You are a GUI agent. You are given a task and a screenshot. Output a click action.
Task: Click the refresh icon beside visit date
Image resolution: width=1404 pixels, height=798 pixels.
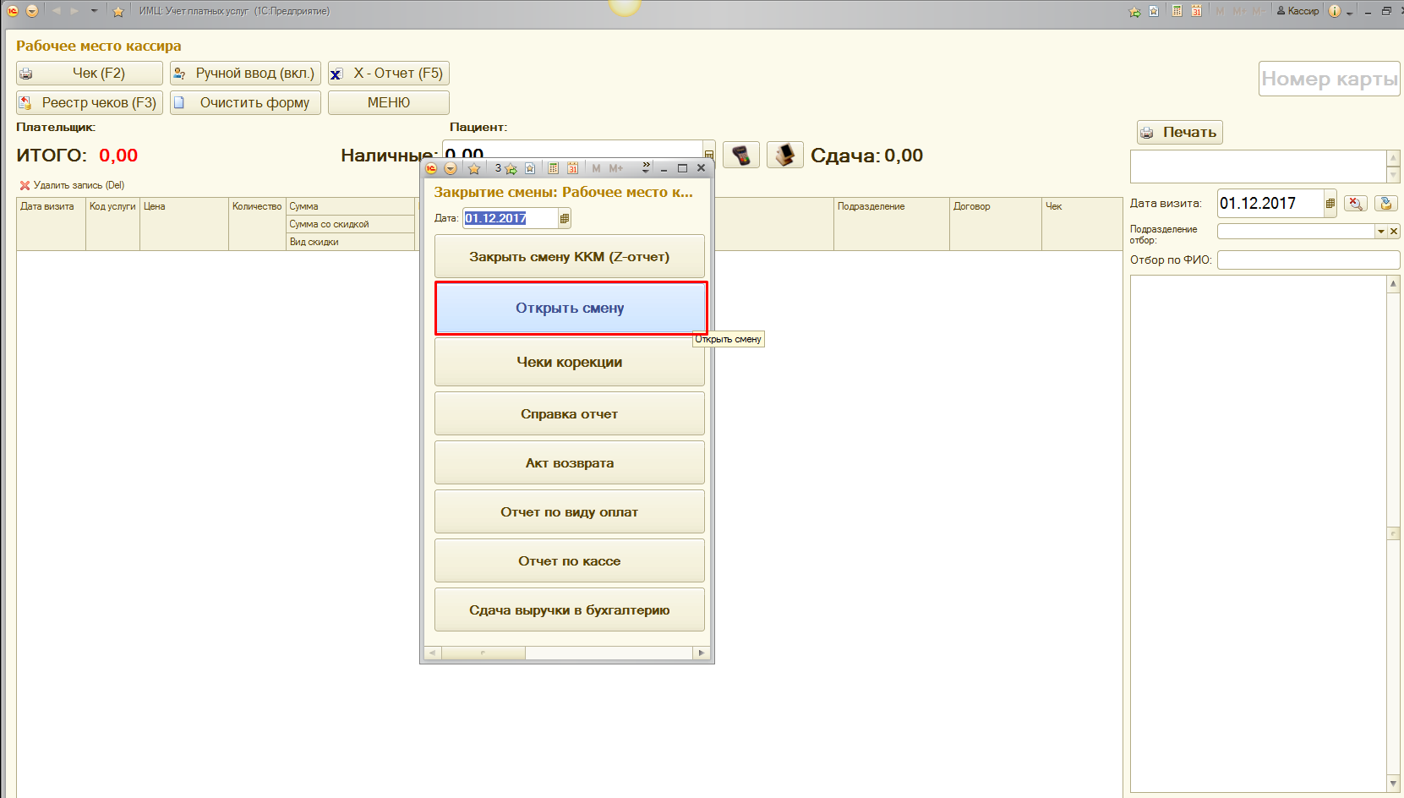pos(1385,203)
